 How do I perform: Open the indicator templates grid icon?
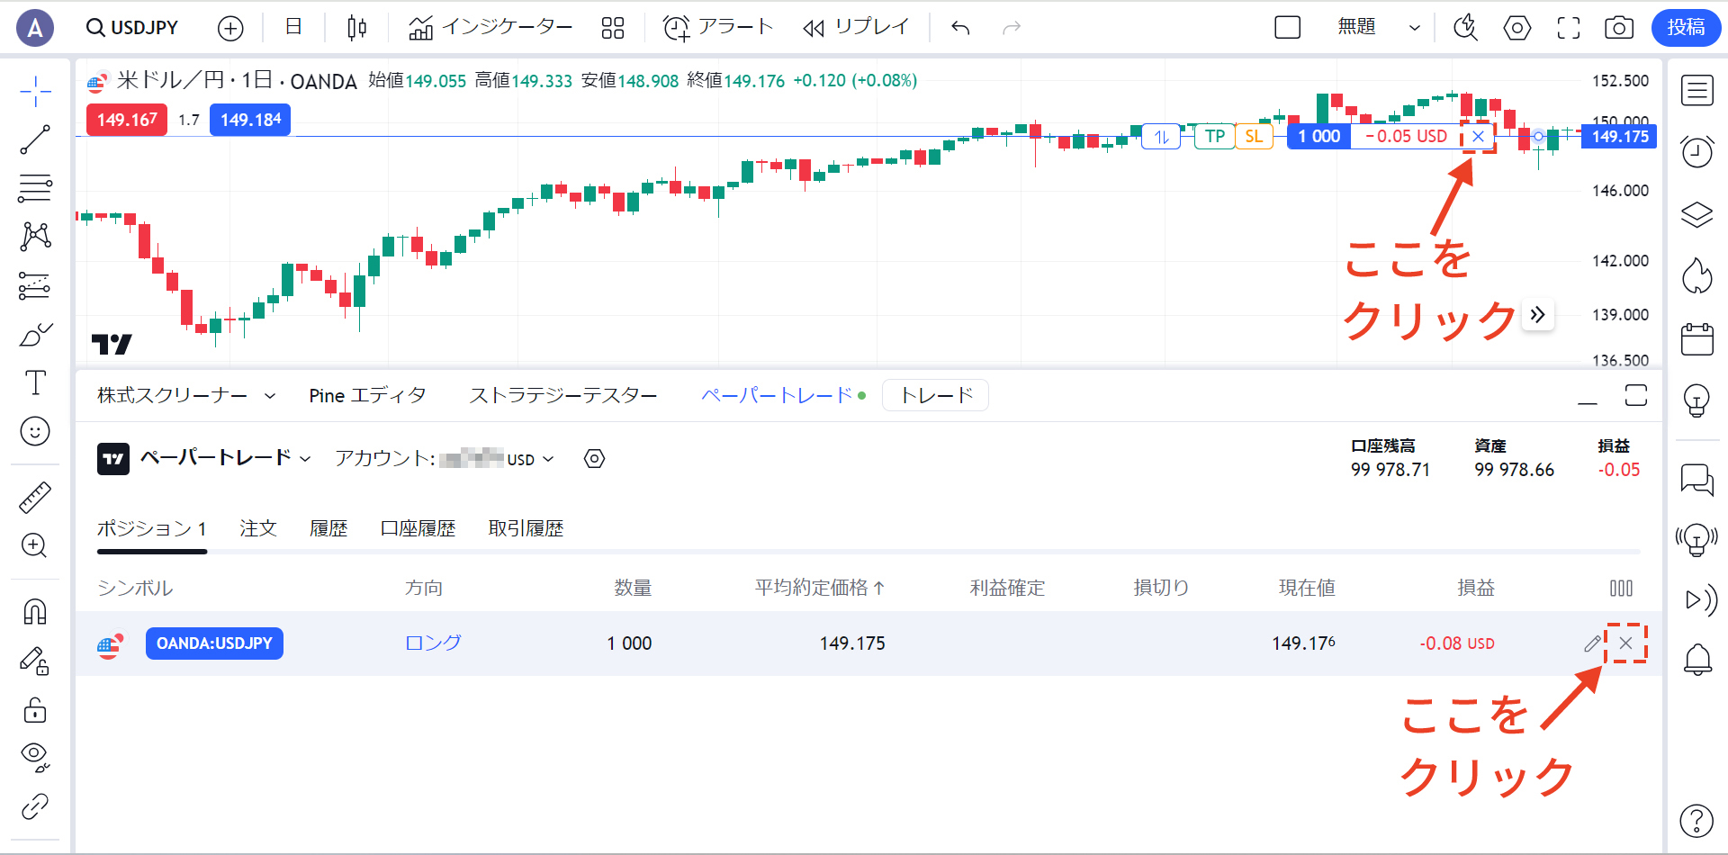coord(613,28)
